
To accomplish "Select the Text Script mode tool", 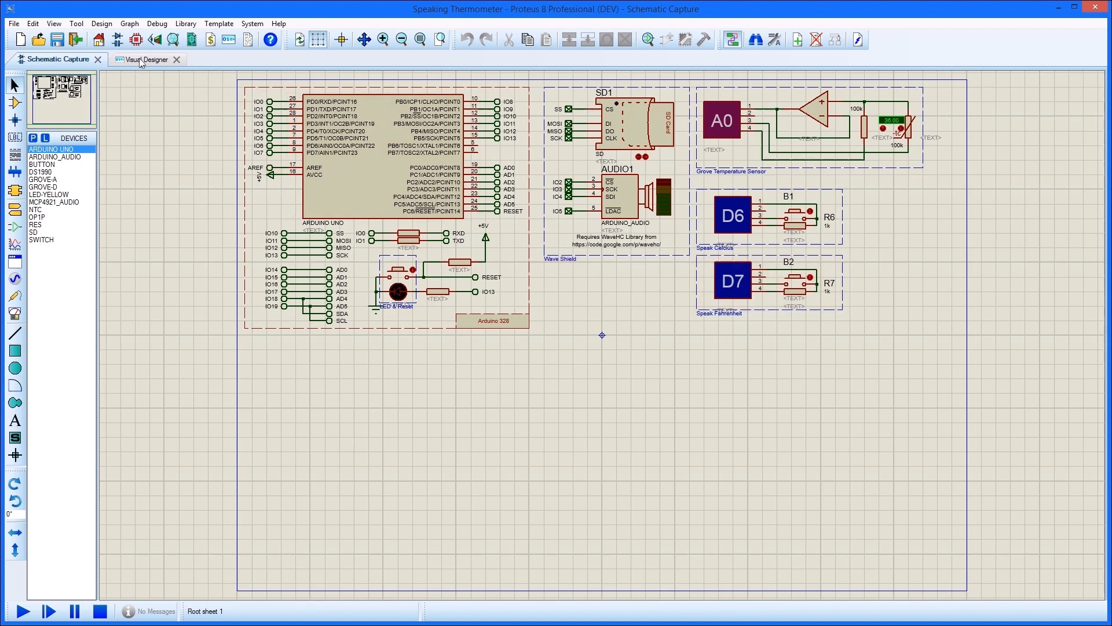I will tap(15, 155).
